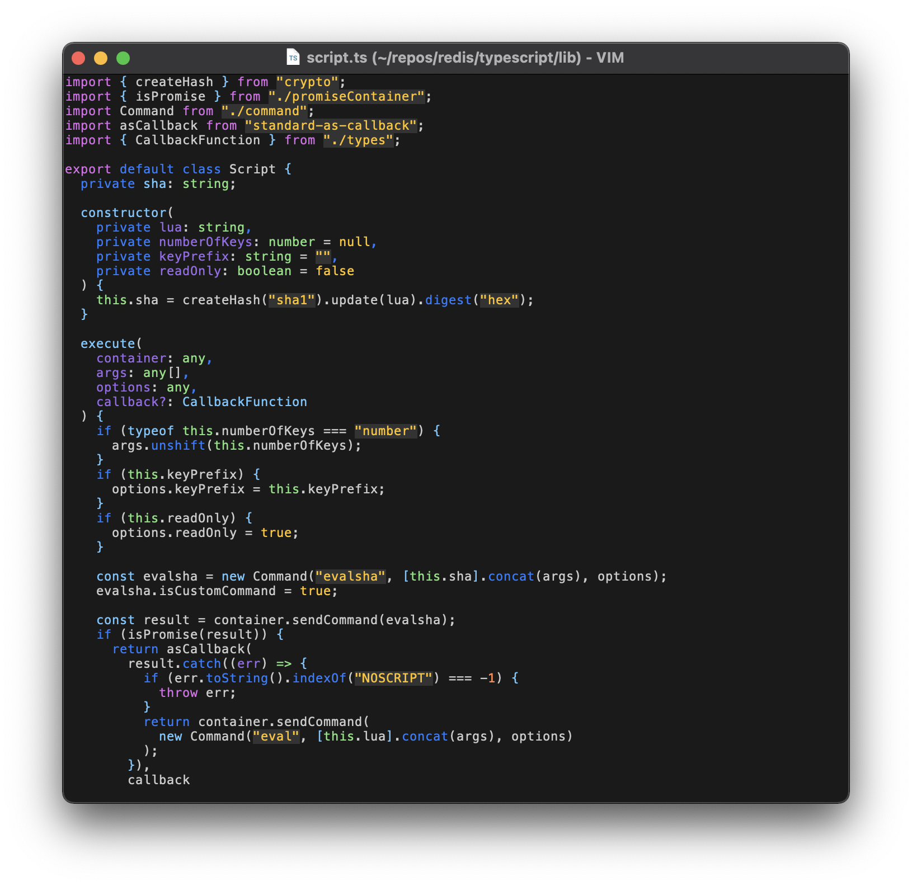912x886 pixels.
Task: Click the constructor keyword
Action: (124, 213)
